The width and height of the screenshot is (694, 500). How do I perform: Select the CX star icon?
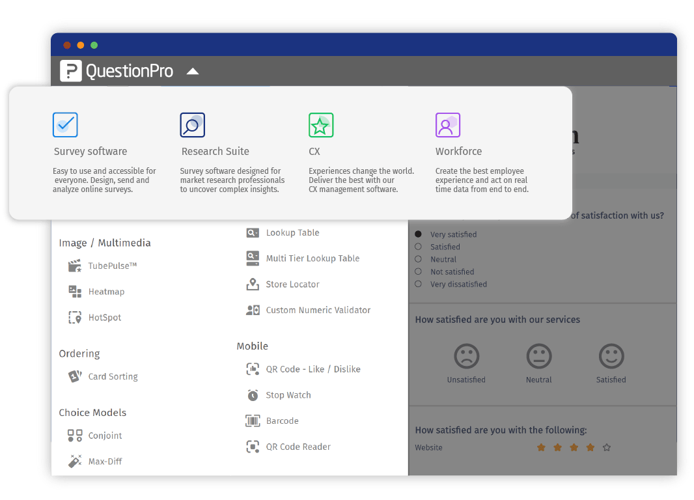[x=320, y=125]
